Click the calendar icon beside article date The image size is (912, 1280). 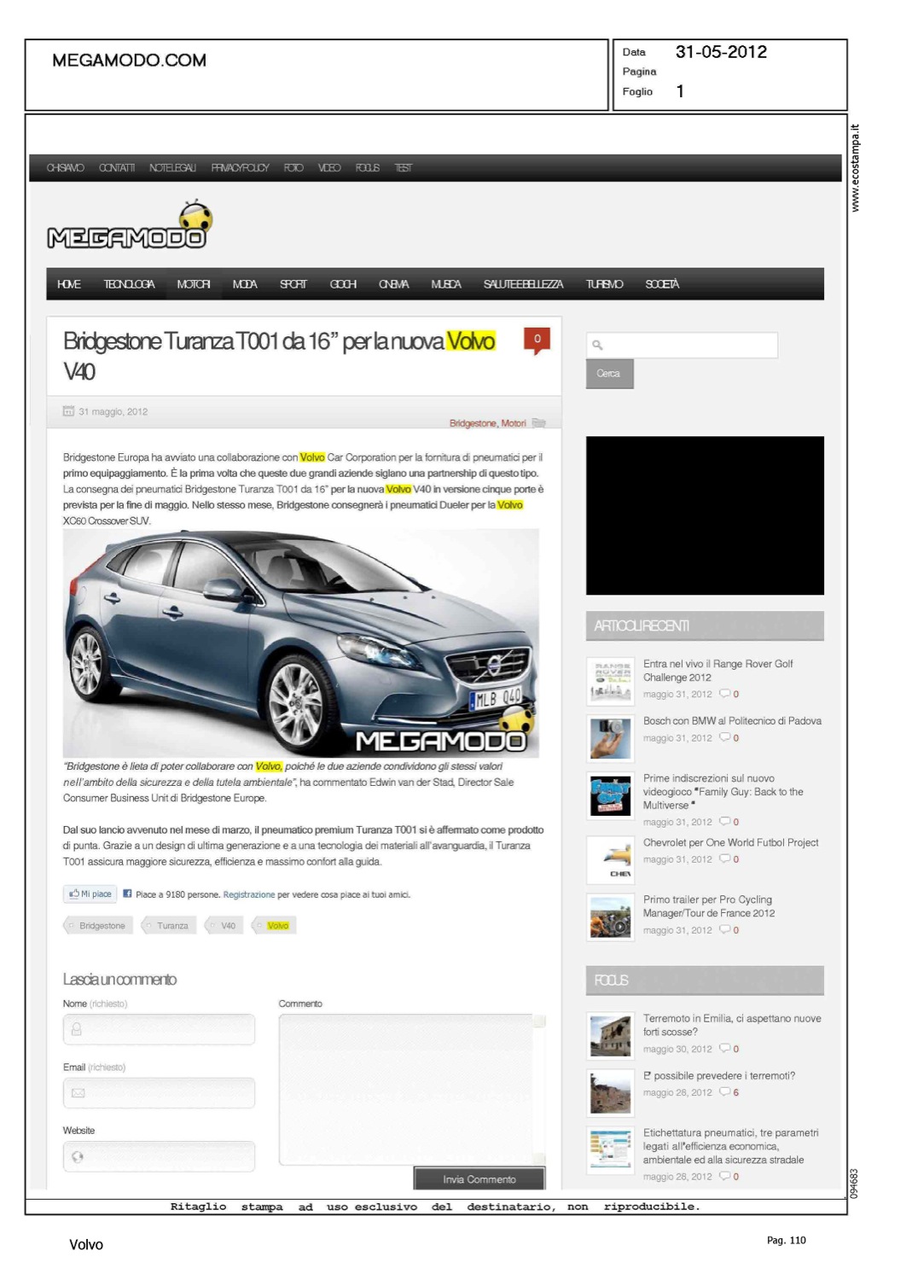point(68,411)
